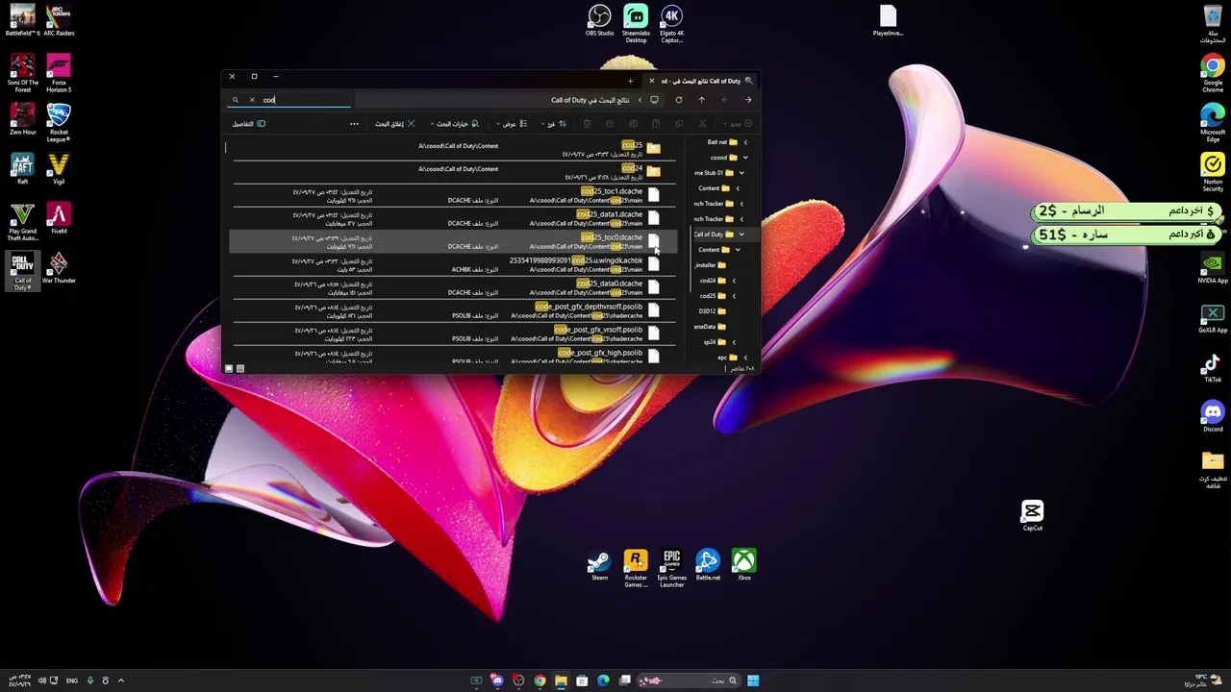Open ARC Raiders desktop shortcut
The width and height of the screenshot is (1231, 692).
59,20
